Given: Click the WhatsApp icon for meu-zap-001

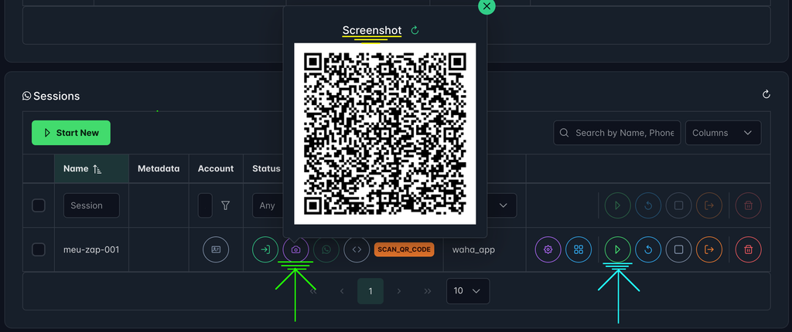Looking at the screenshot, I should (x=326, y=249).
